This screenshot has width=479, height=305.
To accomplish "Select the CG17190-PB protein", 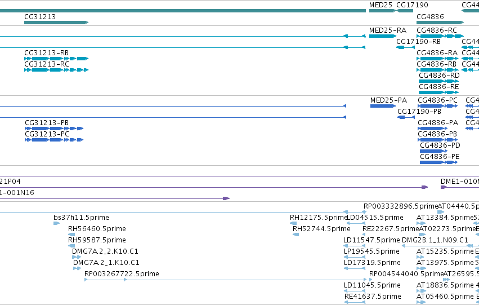I will (406, 117).
